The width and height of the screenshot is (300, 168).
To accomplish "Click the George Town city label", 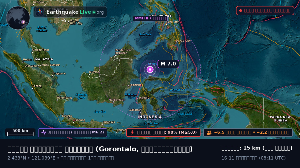I will click(x=40, y=50).
